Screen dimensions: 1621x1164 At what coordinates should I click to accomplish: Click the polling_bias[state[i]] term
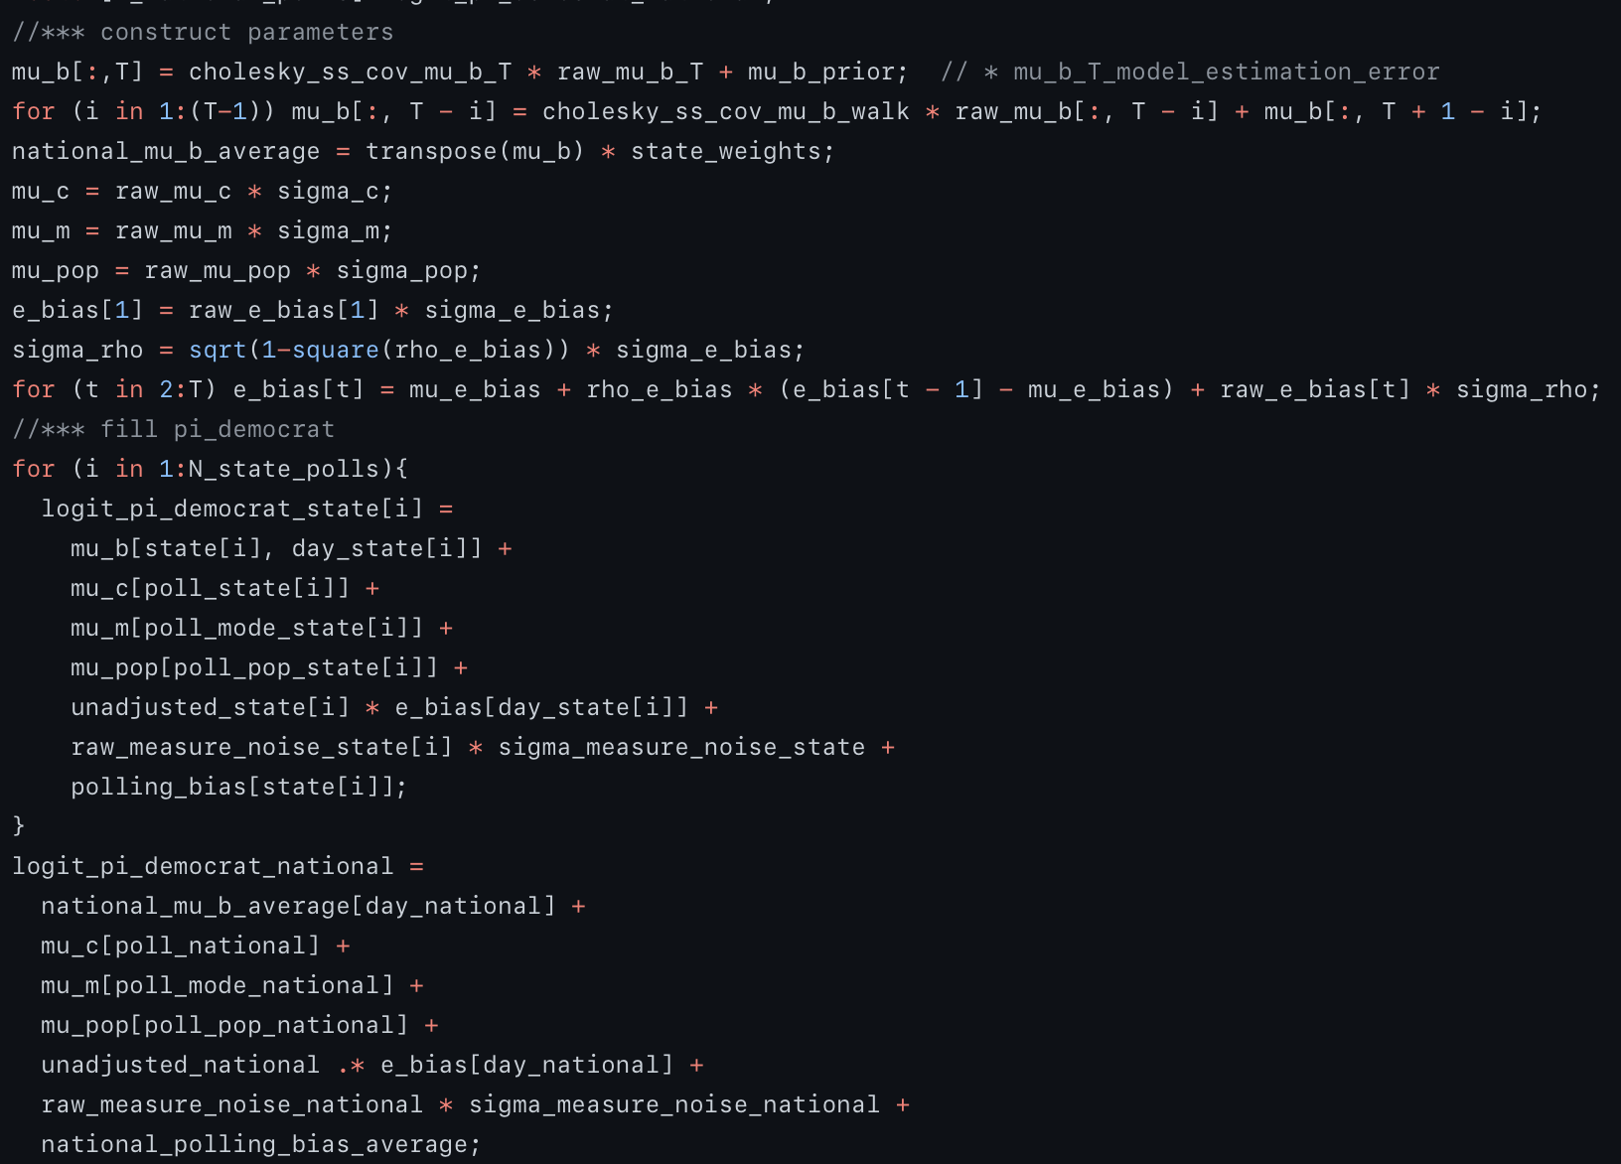click(238, 787)
